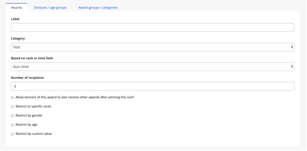The width and height of the screenshot is (307, 151).
Task: Switch to the Awards tab
Action: point(16,7)
